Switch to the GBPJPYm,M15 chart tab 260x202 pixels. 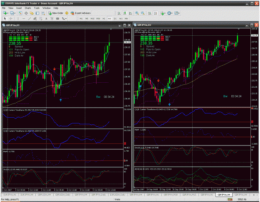click(x=189, y=195)
